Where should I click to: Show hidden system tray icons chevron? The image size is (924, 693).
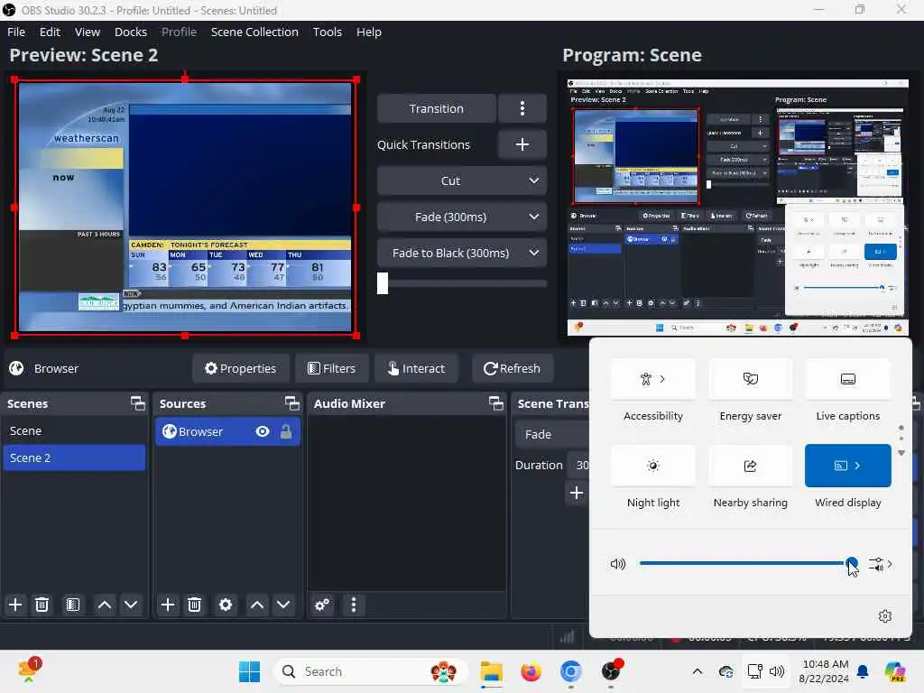pos(698,671)
